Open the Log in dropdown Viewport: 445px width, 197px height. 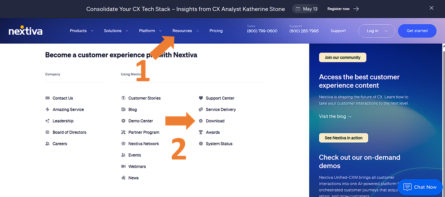(376, 31)
